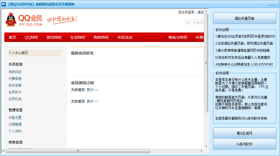The width and height of the screenshot is (280, 156).
Task: Open 会员积分 sidebar link
Action: (15, 92)
